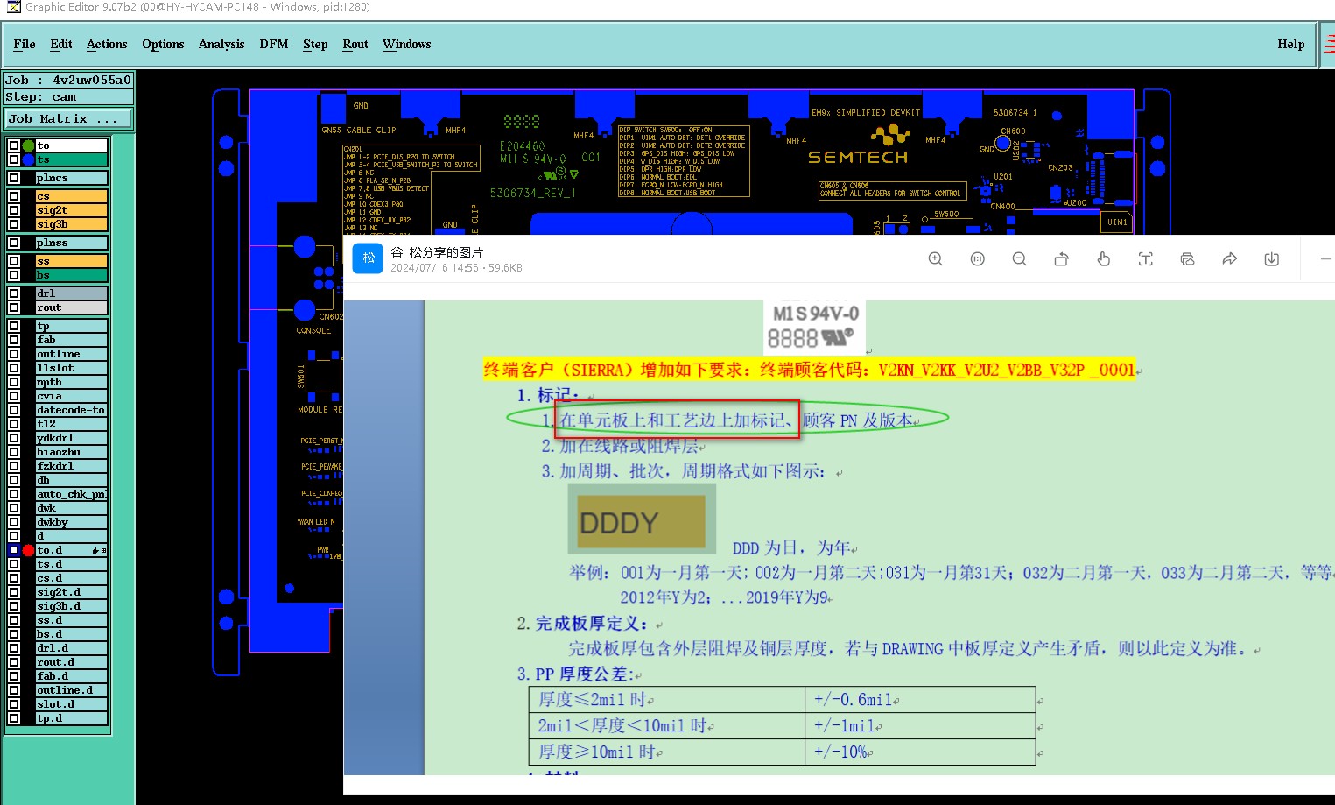Toggle the sig2t layer checkbox
Image resolution: width=1335 pixels, height=805 pixels.
[14, 210]
